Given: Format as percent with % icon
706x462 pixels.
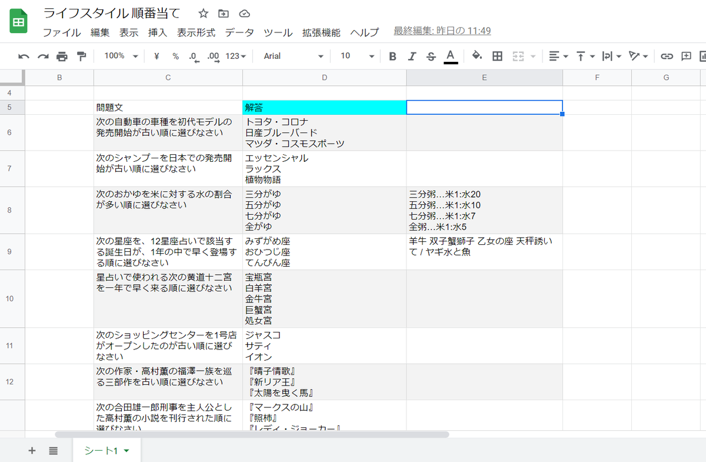Looking at the screenshot, I should [175, 56].
